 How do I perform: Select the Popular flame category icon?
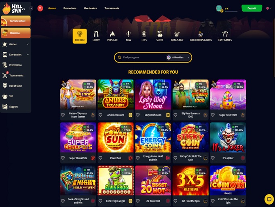pyautogui.click(x=112, y=34)
